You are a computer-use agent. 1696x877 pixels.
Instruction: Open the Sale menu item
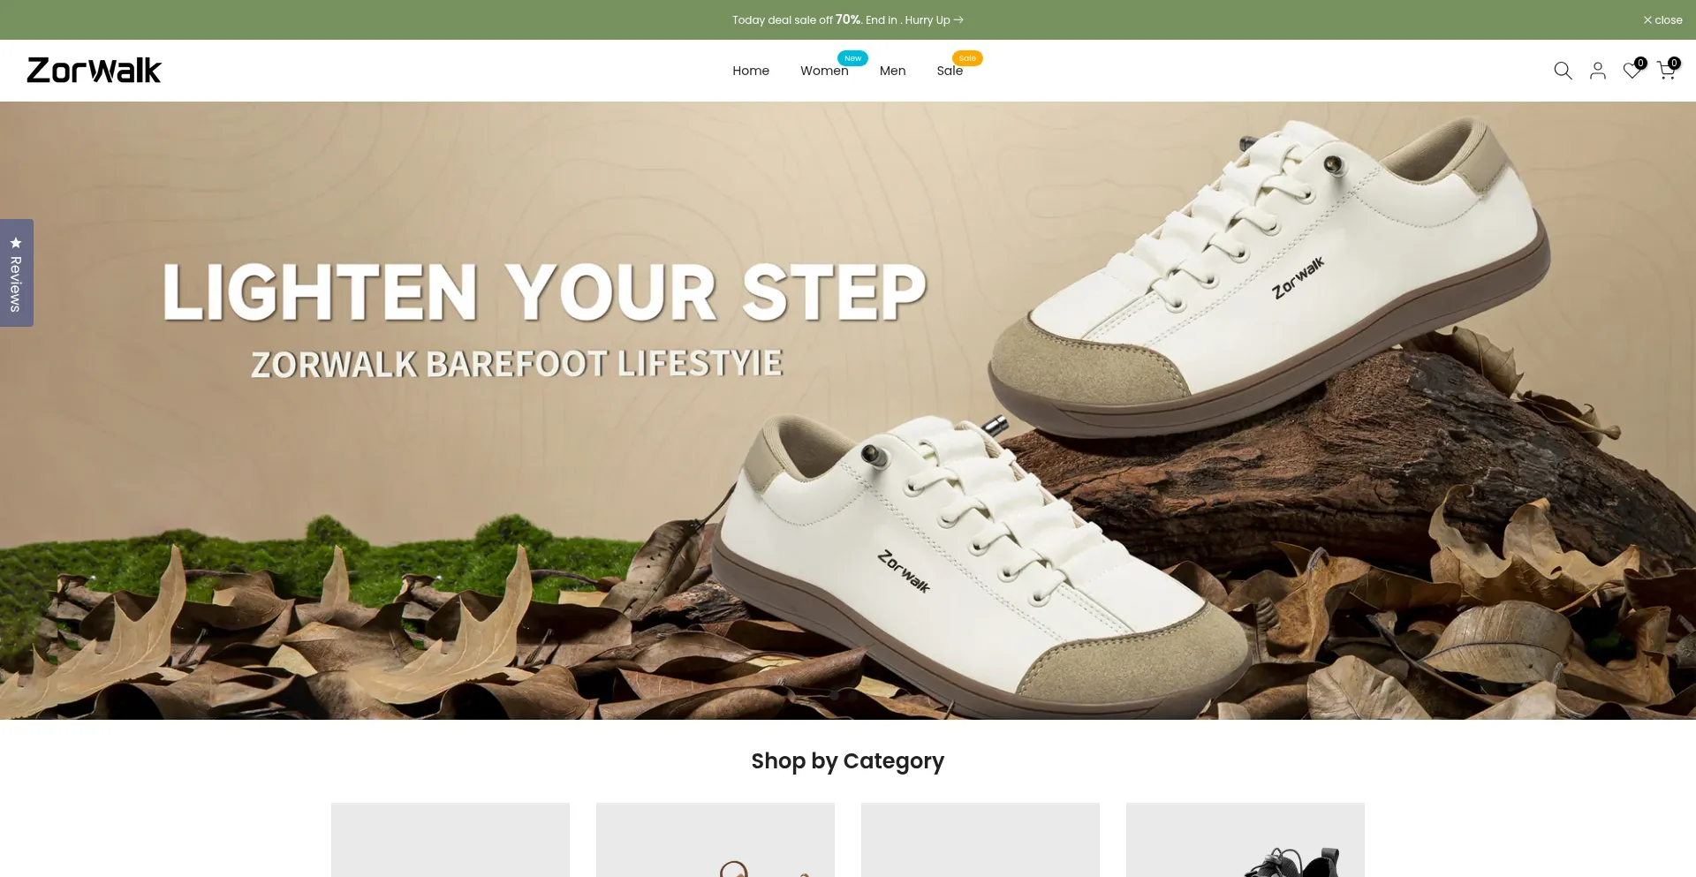950,71
